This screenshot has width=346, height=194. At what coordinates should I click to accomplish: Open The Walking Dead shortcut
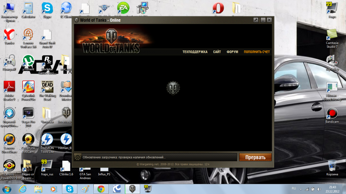pyautogui.click(x=47, y=91)
